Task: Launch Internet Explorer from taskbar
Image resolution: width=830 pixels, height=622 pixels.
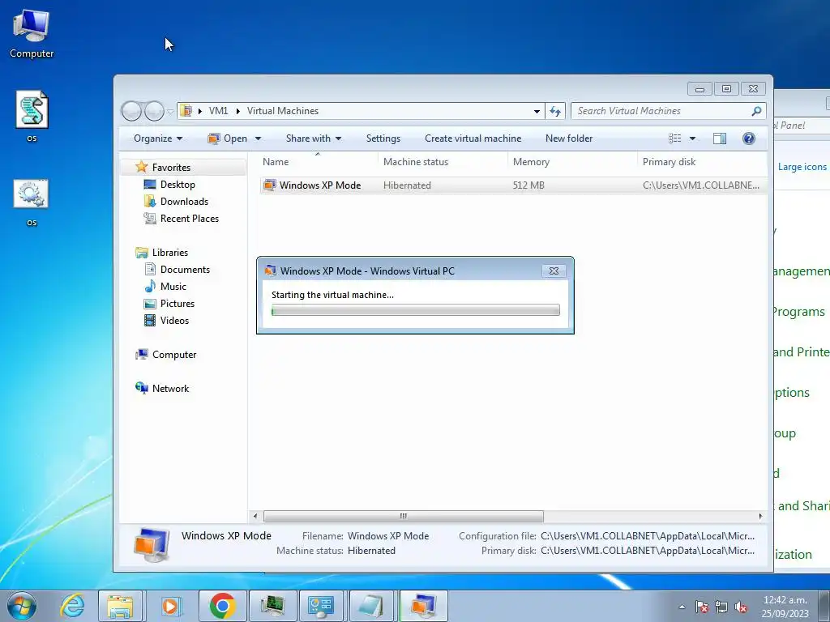Action: 72,606
